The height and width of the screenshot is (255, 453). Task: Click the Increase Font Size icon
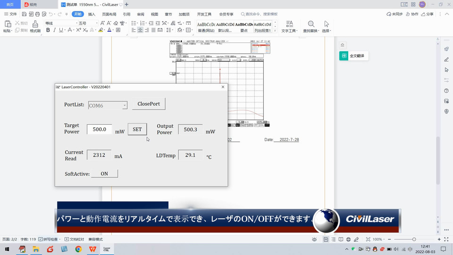pyautogui.click(x=102, y=23)
